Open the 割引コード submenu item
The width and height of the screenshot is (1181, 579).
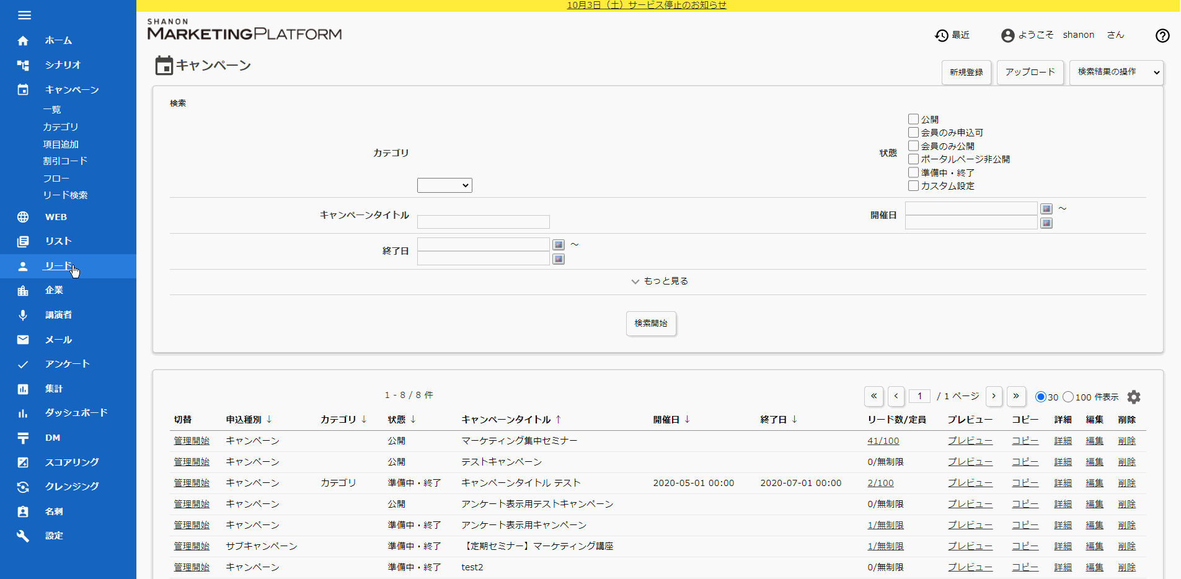(x=65, y=161)
